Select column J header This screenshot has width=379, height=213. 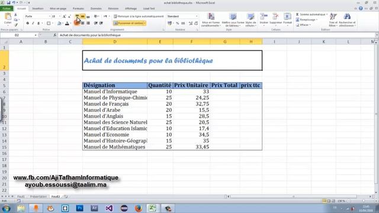[x=298, y=41]
